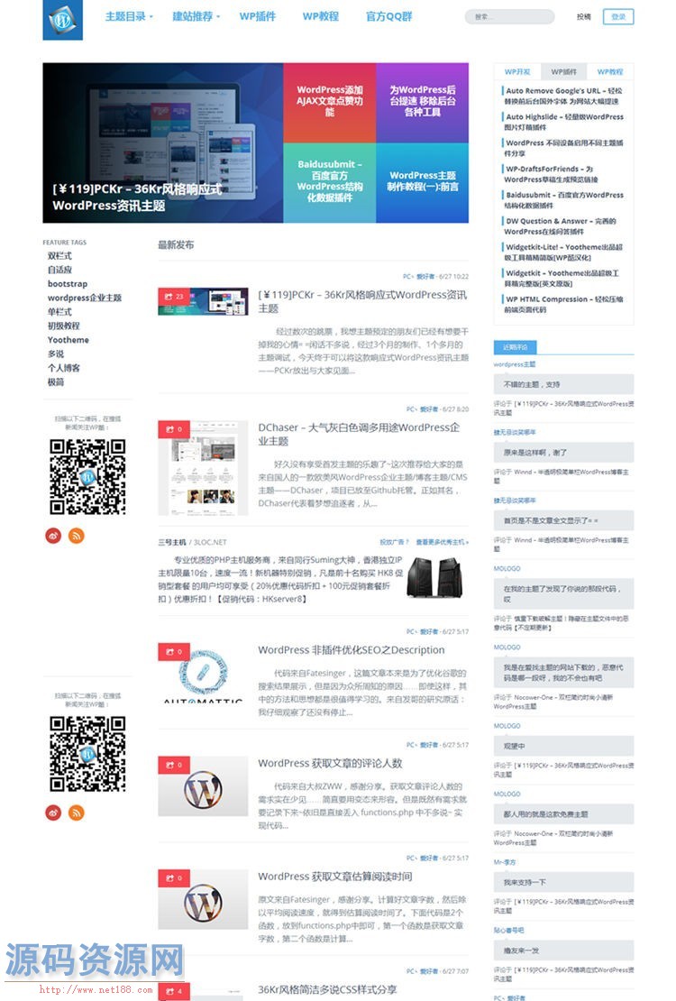
Task: Select the 初级教程 feature tag
Action: click(63, 326)
